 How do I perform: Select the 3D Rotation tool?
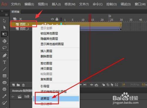point(4,41)
